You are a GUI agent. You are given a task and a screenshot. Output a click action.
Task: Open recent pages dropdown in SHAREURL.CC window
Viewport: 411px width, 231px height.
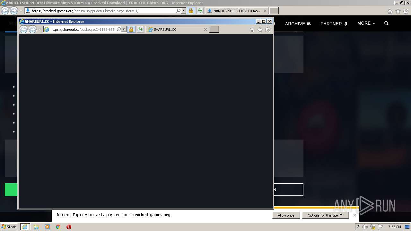39,30
